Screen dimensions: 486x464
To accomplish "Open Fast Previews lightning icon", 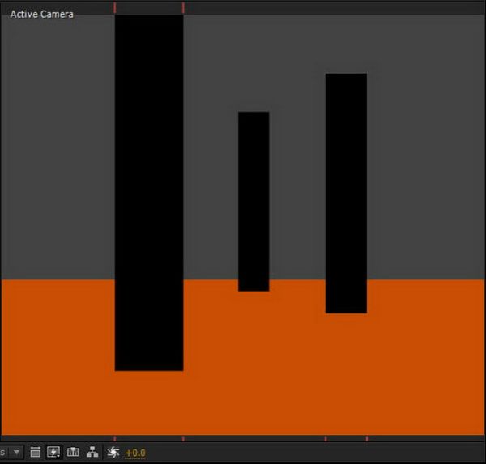I will tap(53, 452).
